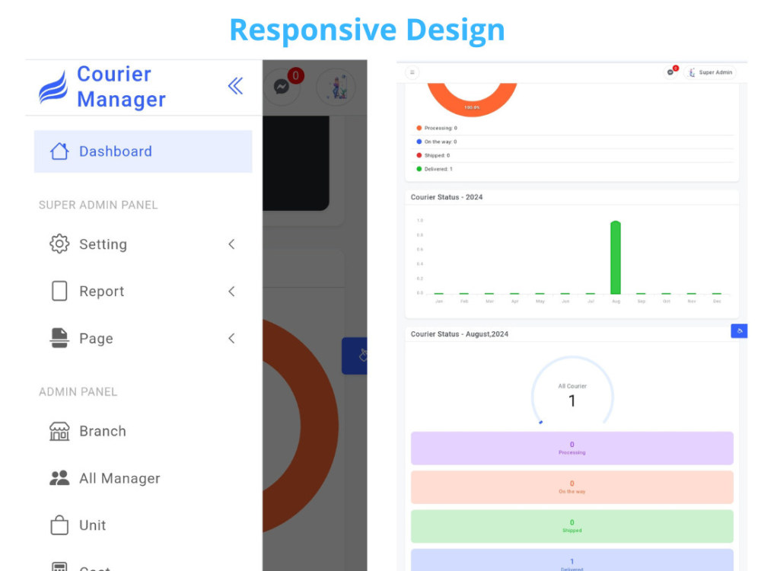Toggle Shipped legend entry

click(434, 155)
